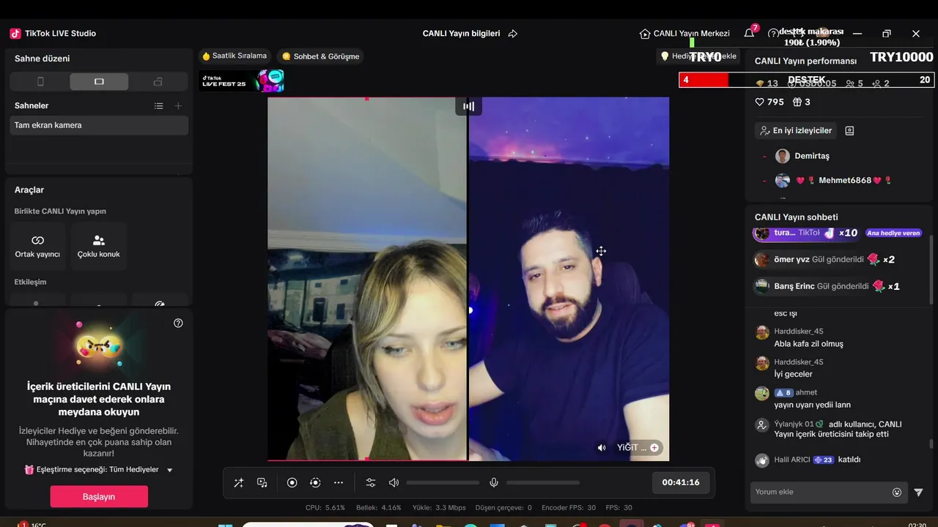The height and width of the screenshot is (527, 938).
Task: Add a new scene with the plus icon
Action: pyautogui.click(x=178, y=106)
